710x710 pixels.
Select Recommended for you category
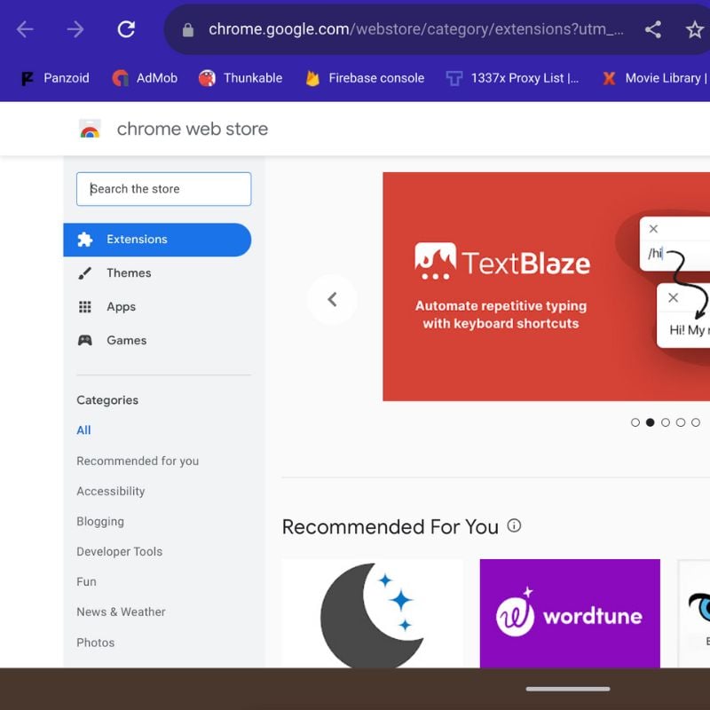138,461
